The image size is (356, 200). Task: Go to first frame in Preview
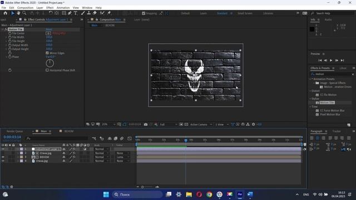(320, 61)
